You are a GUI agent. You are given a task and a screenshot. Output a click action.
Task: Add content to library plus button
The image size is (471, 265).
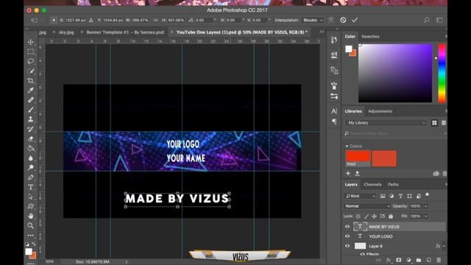348,174
